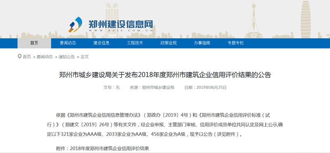330x153 pixels.
Task: Go to 建设信息 in the nav bar
Action: coord(101,43)
